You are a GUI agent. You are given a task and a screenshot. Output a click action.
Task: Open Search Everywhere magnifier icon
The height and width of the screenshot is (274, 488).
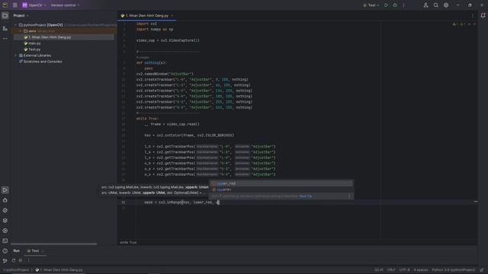coord(436,5)
